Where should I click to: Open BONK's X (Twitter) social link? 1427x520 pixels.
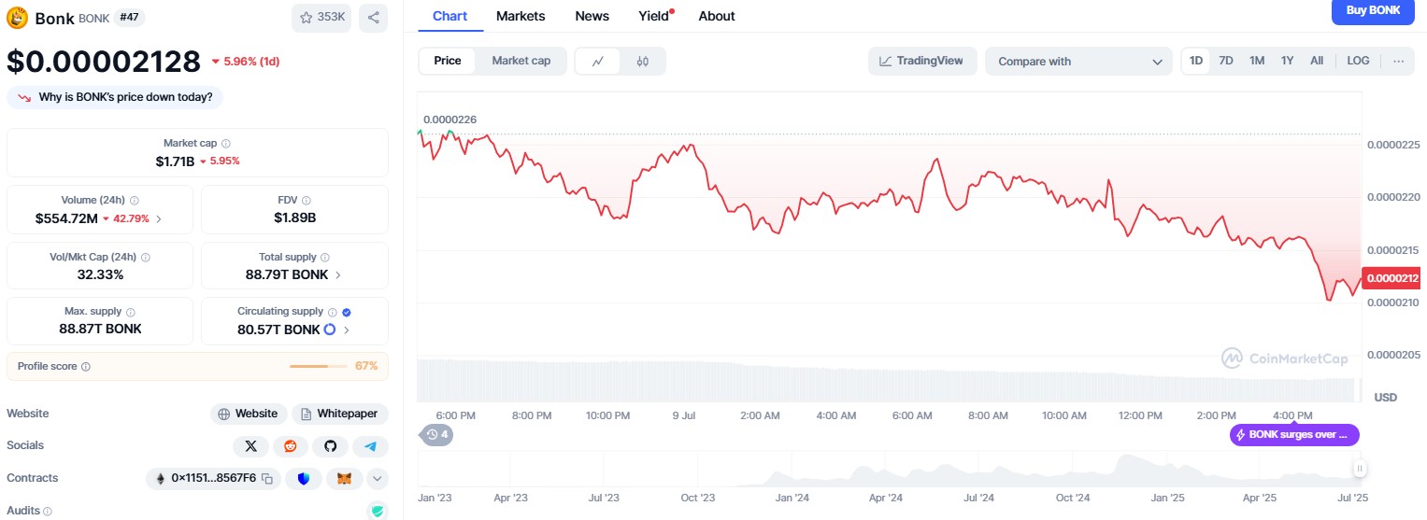point(250,446)
